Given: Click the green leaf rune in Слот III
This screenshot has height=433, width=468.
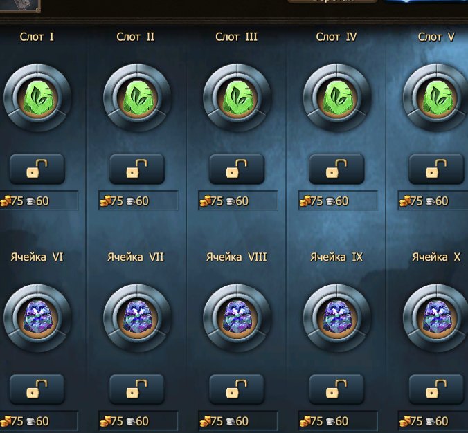Looking at the screenshot, I should tap(237, 98).
